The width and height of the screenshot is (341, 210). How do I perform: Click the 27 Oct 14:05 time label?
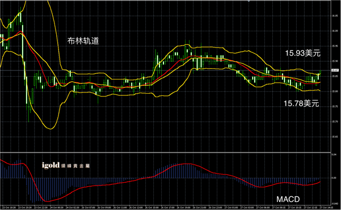326,208
